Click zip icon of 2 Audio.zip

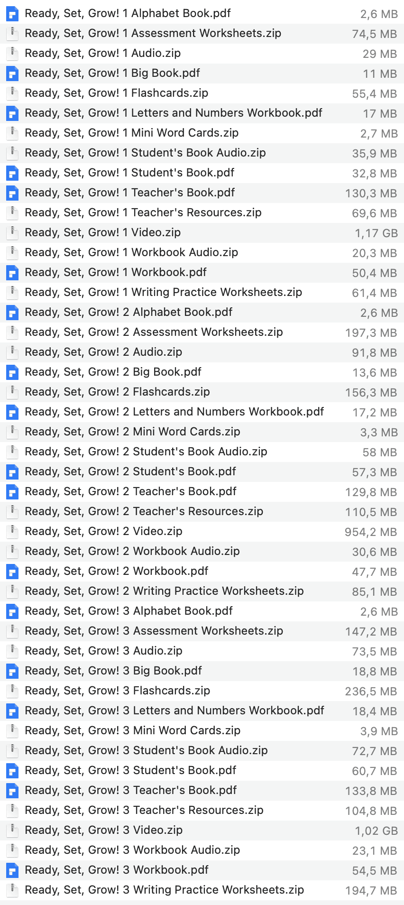pyautogui.click(x=12, y=352)
